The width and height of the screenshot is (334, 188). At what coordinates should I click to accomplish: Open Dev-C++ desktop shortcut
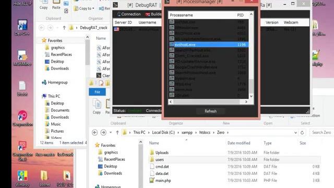(22, 28)
